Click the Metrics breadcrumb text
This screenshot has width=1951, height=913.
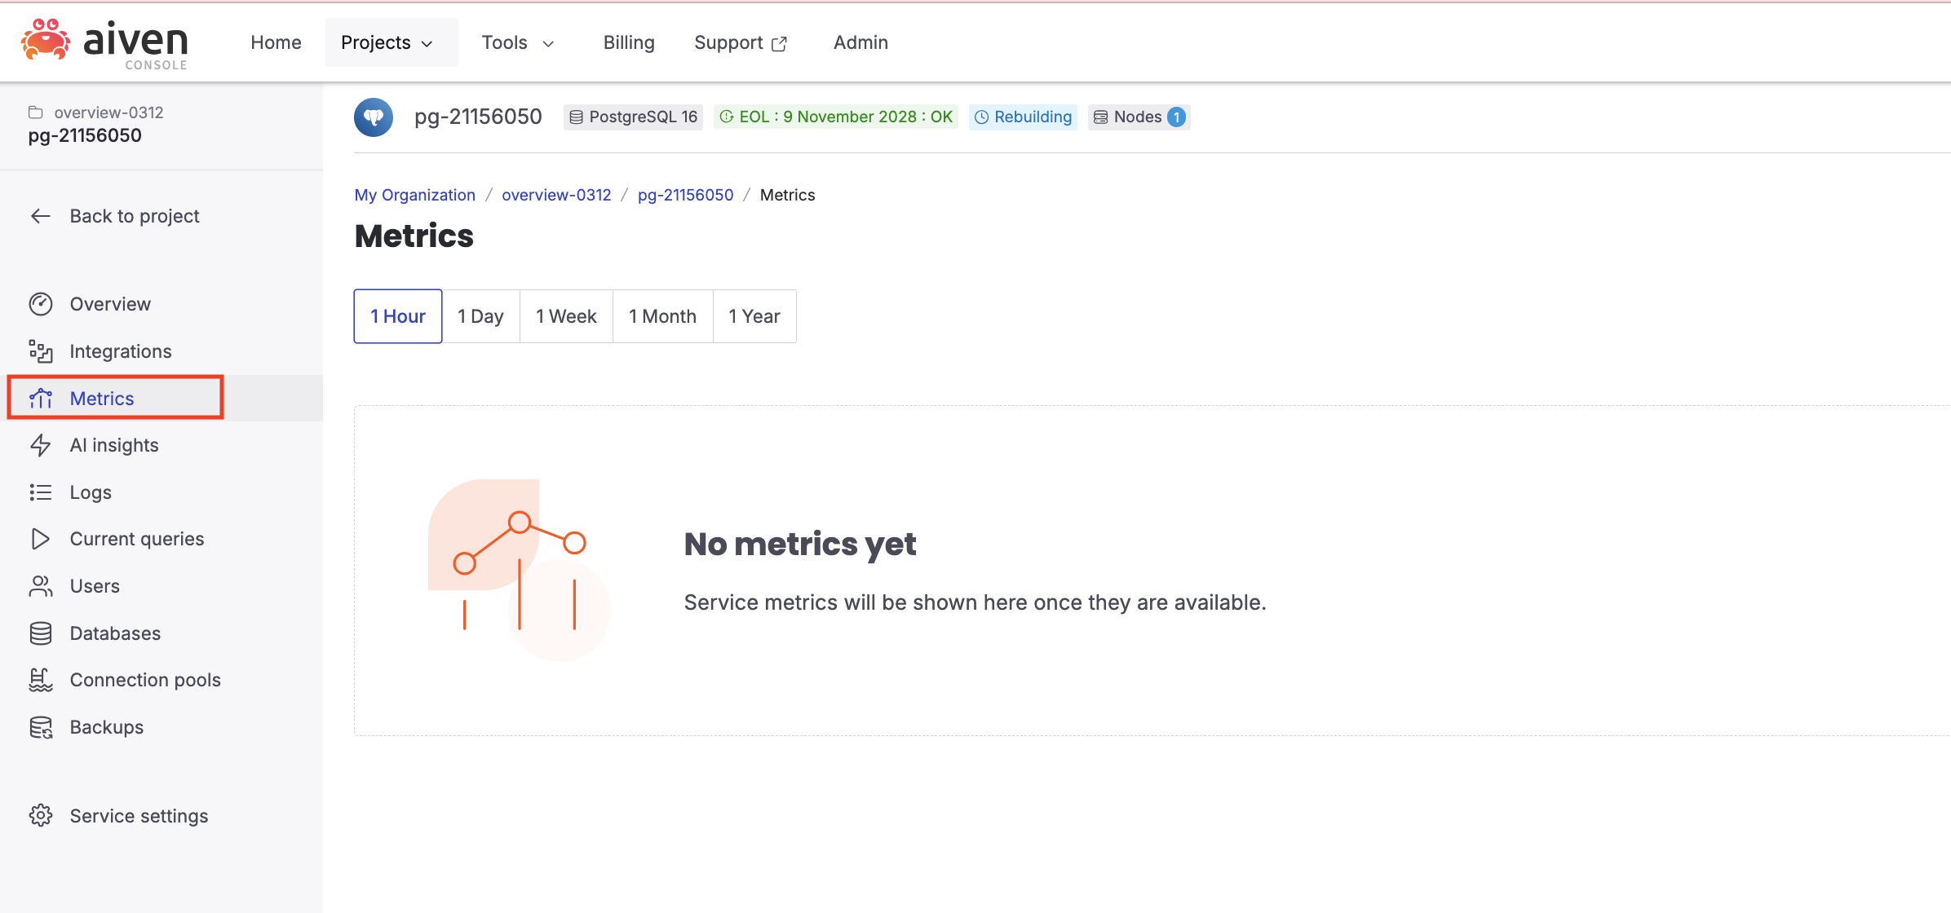pyautogui.click(x=787, y=195)
